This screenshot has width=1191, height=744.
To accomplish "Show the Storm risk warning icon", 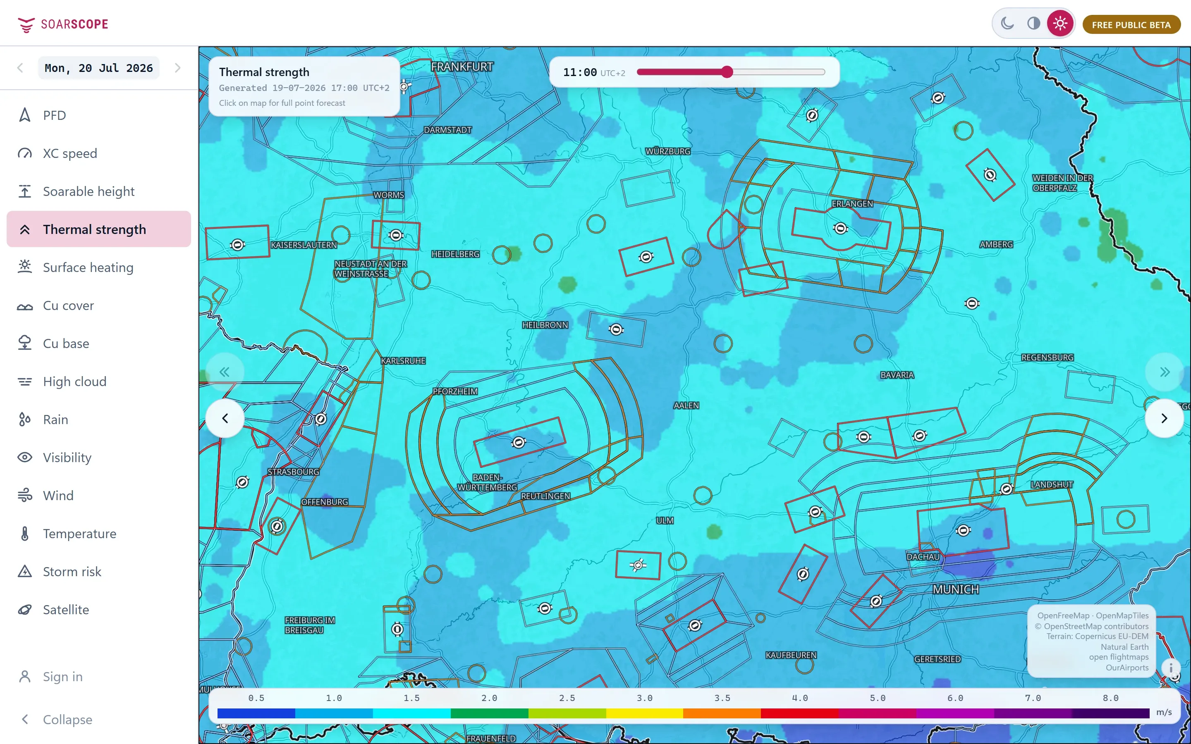I will pos(25,571).
